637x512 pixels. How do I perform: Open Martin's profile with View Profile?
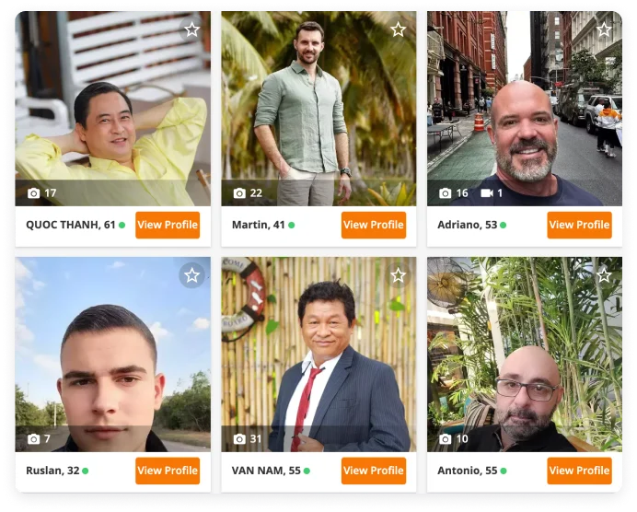(374, 225)
